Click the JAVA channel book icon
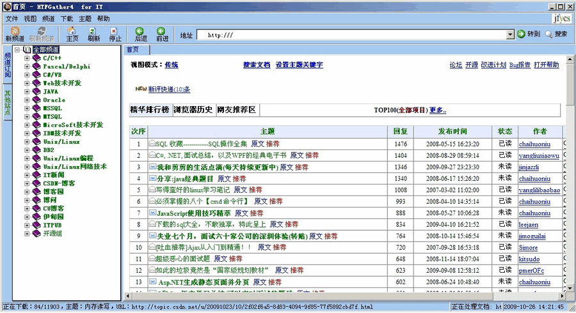 click(x=36, y=91)
